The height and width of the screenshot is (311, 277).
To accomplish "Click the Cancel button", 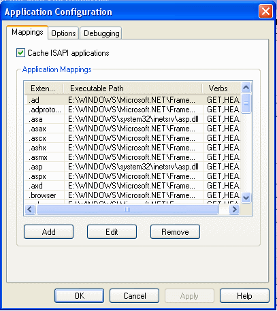I will pos(134,296).
